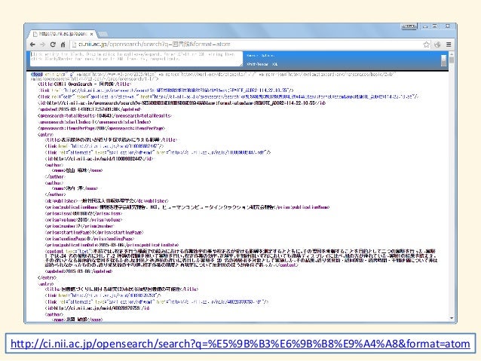Click the XPath input text area
The image size is (481, 361).
click(136, 59)
